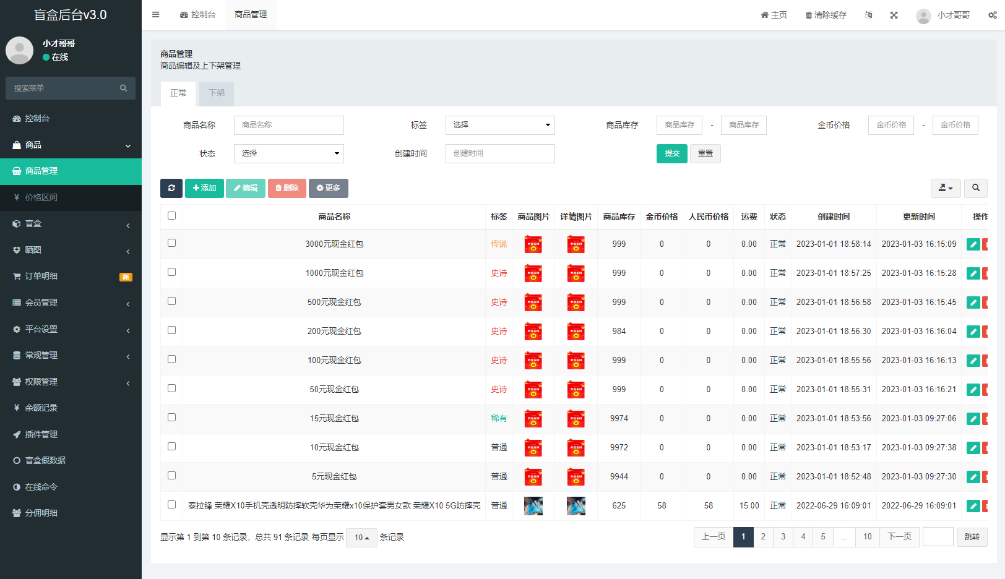Expand the 晒图 sidebar group
This screenshot has height=579, width=1005.
coord(71,250)
